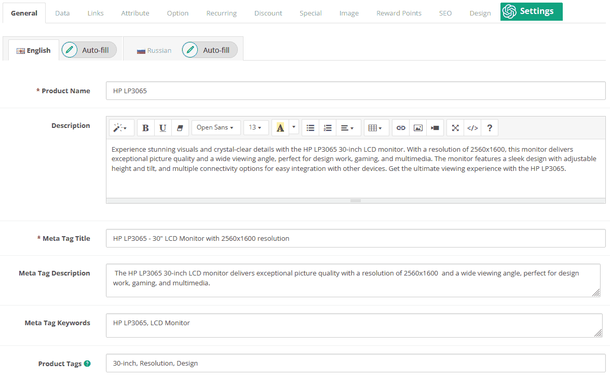
Task: Open the editor help question mark
Action: [x=490, y=128]
